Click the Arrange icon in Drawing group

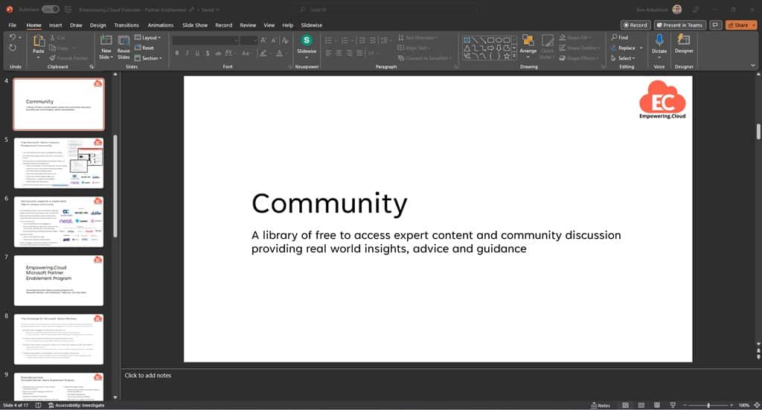528,41
